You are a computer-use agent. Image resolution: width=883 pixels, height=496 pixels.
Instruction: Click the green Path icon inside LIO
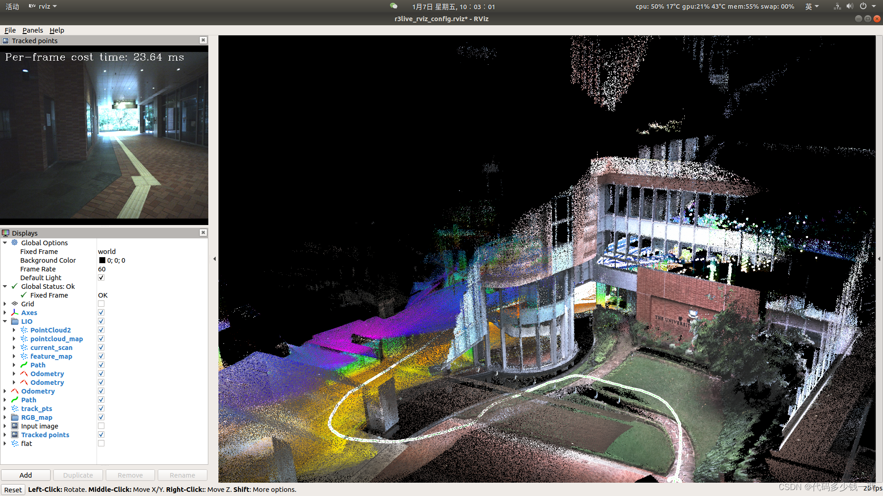click(24, 365)
